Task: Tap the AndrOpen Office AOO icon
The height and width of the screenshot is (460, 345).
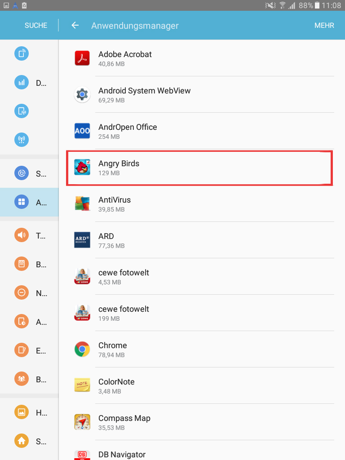Action: click(82, 131)
